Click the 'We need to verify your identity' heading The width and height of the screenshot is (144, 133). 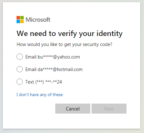(70, 34)
